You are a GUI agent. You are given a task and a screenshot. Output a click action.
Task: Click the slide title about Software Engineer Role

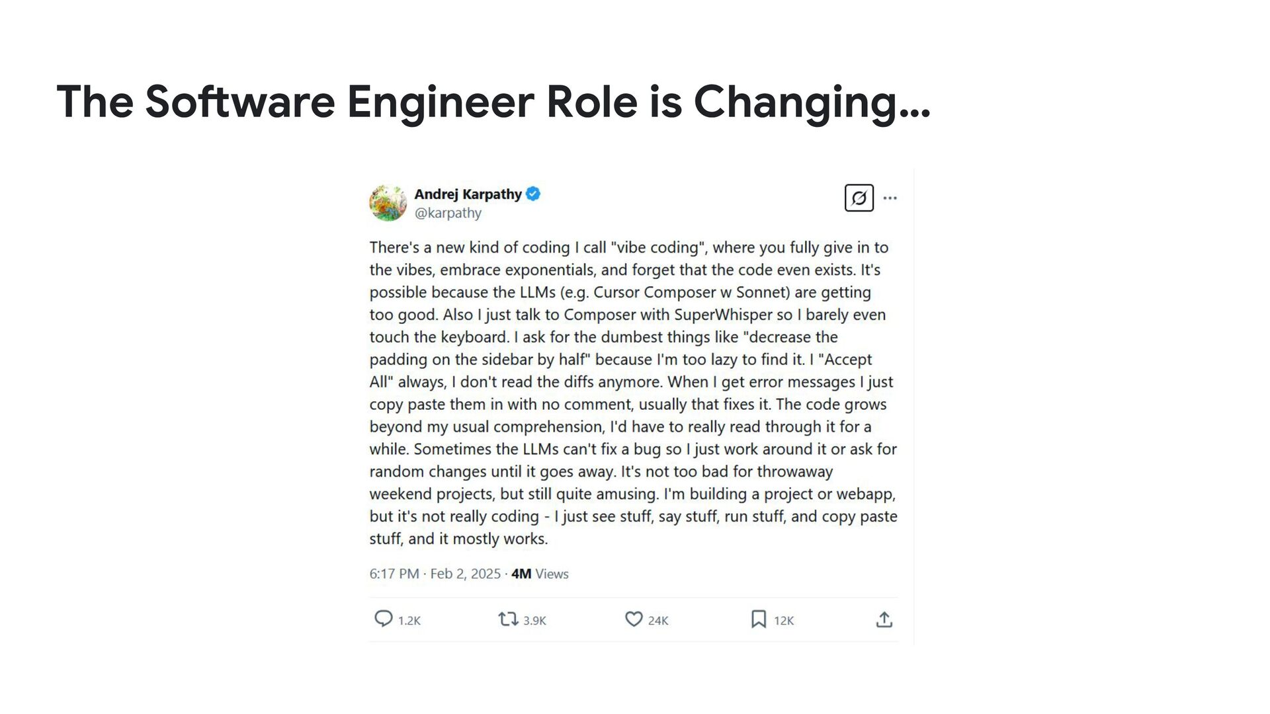[493, 102]
